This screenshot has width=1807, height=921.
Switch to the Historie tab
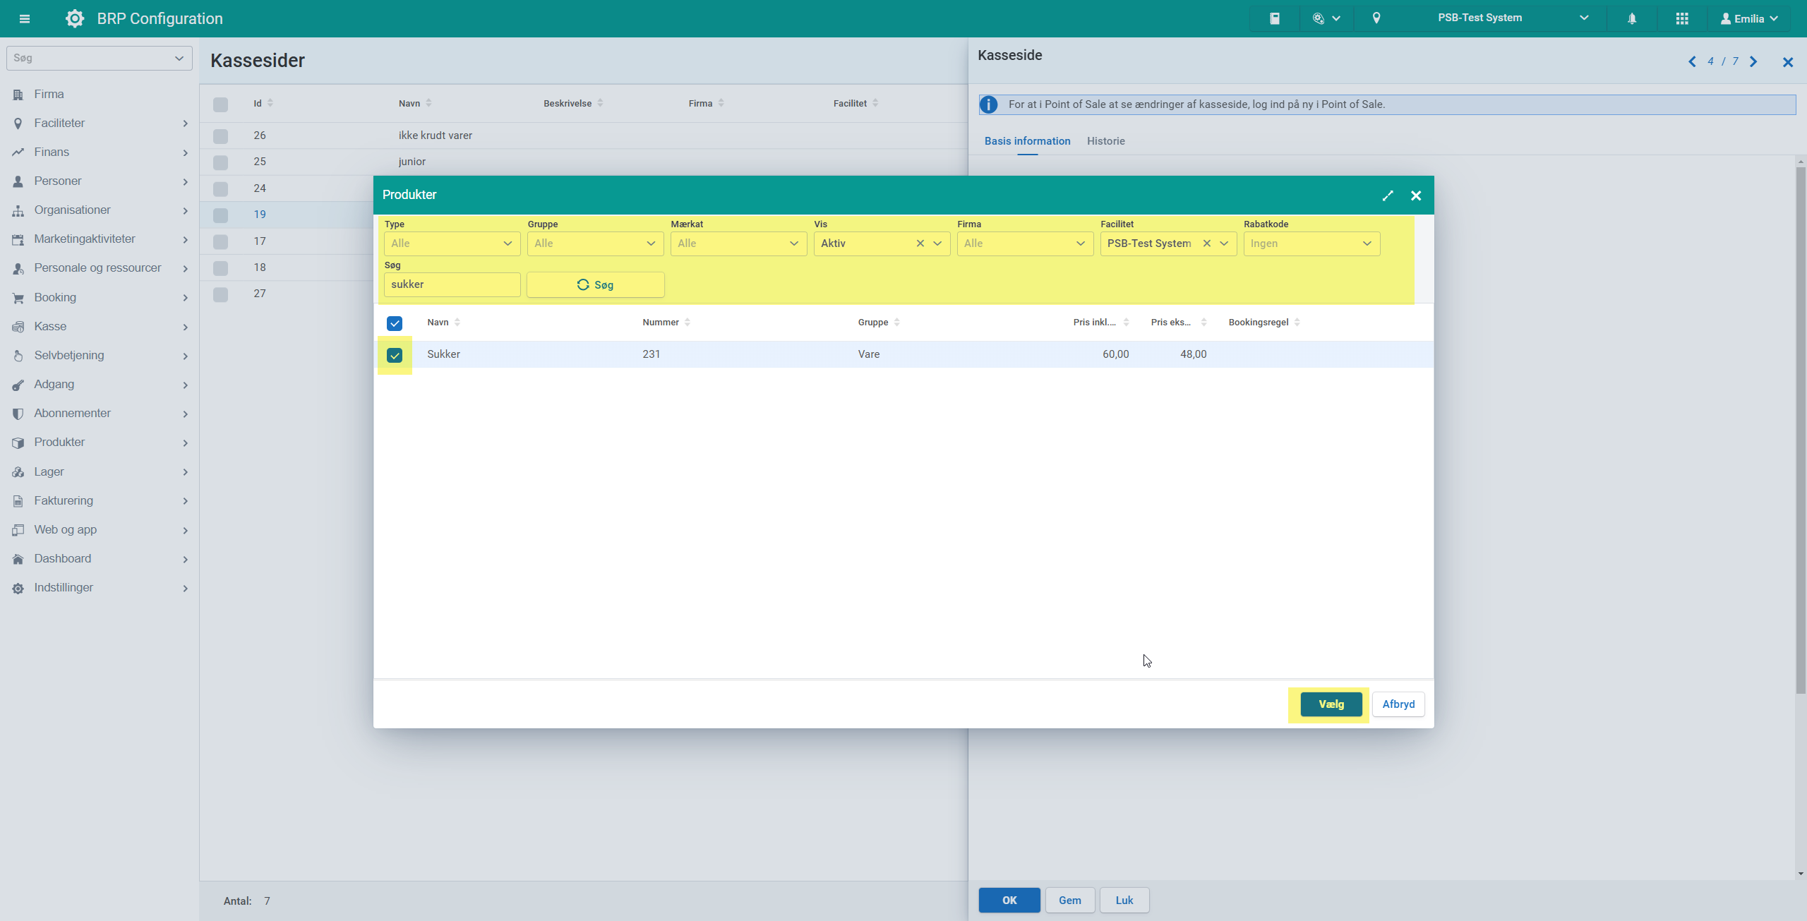(x=1105, y=141)
